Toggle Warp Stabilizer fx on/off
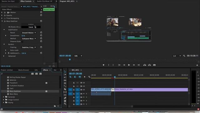 point(5,21)
